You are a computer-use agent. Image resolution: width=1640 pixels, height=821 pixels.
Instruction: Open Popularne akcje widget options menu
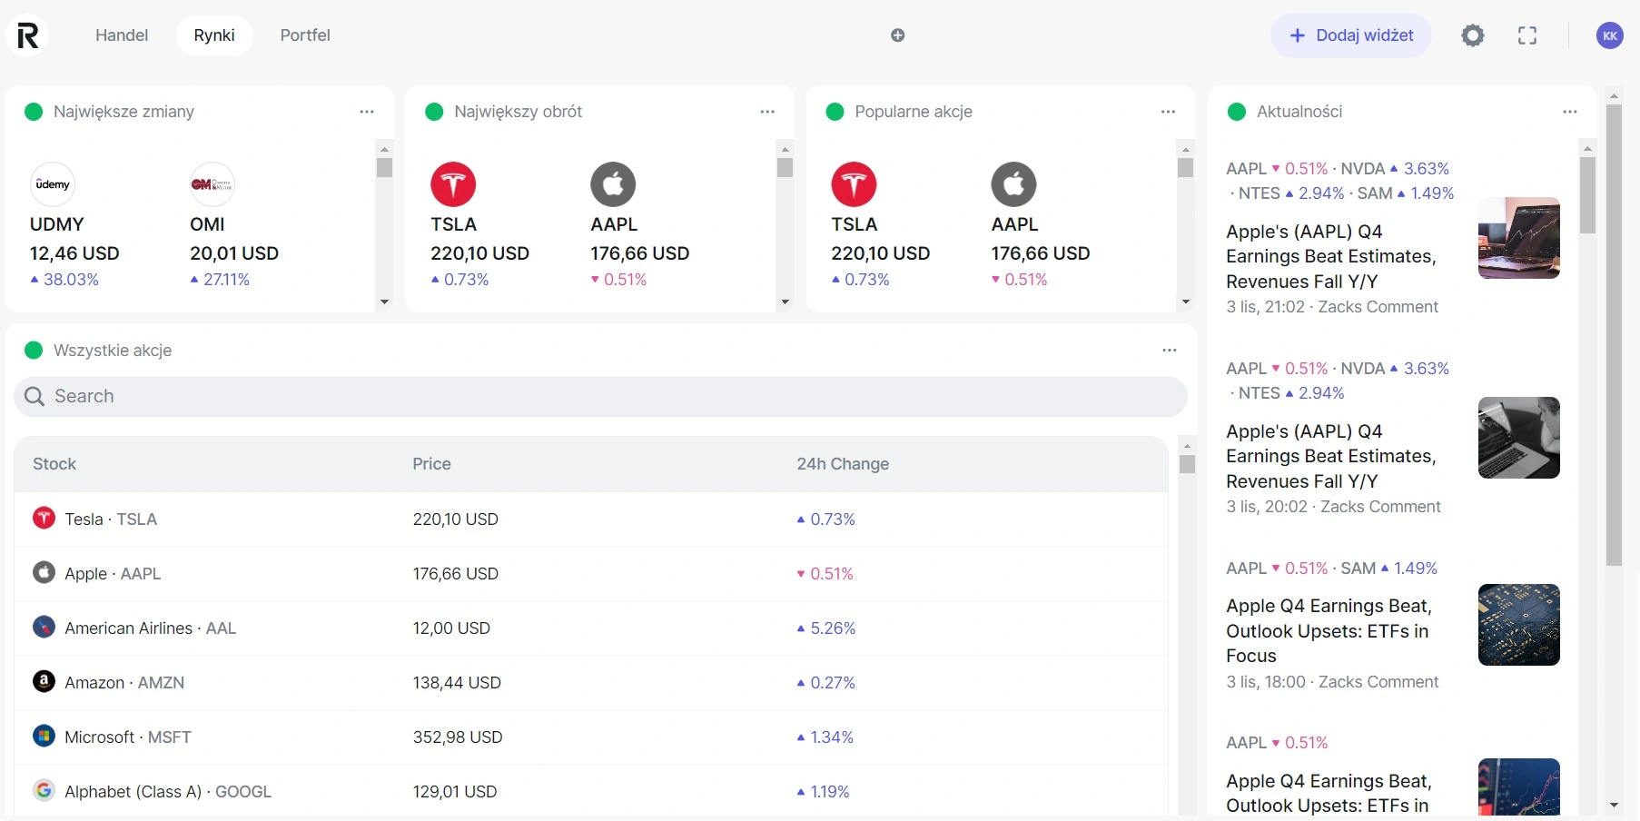pyautogui.click(x=1168, y=112)
